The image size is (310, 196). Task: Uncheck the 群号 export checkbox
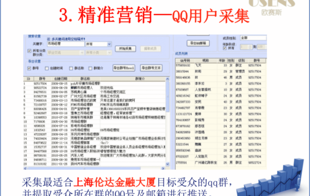(x=29, y=68)
